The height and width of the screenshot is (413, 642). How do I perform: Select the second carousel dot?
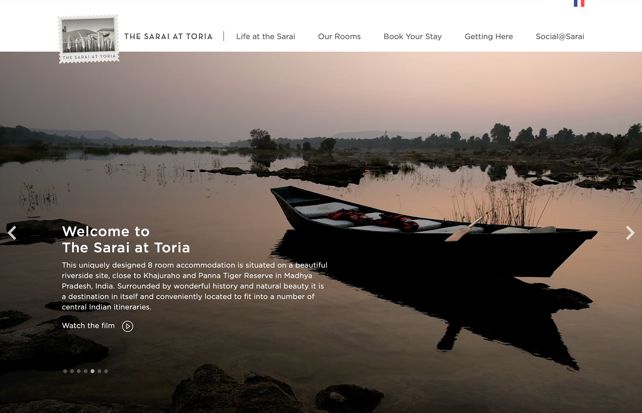click(72, 371)
